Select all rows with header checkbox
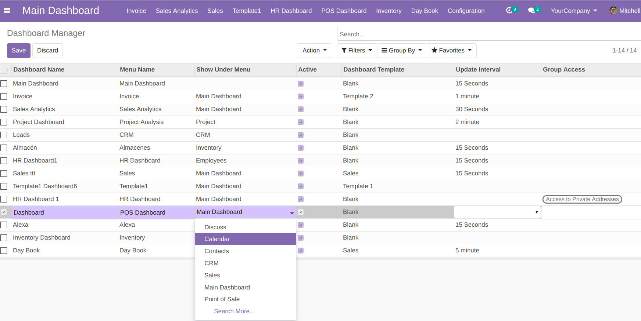Image resolution: width=641 pixels, height=321 pixels. (4, 70)
